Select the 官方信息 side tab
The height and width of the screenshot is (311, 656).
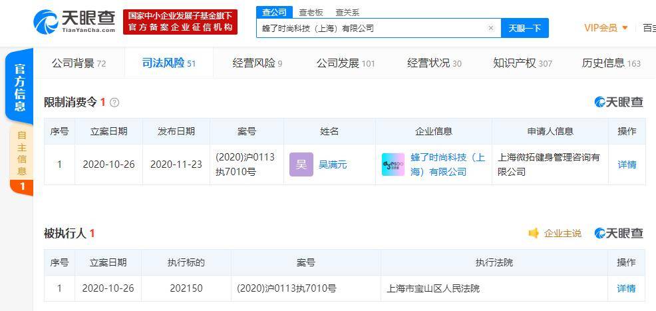tap(20, 87)
